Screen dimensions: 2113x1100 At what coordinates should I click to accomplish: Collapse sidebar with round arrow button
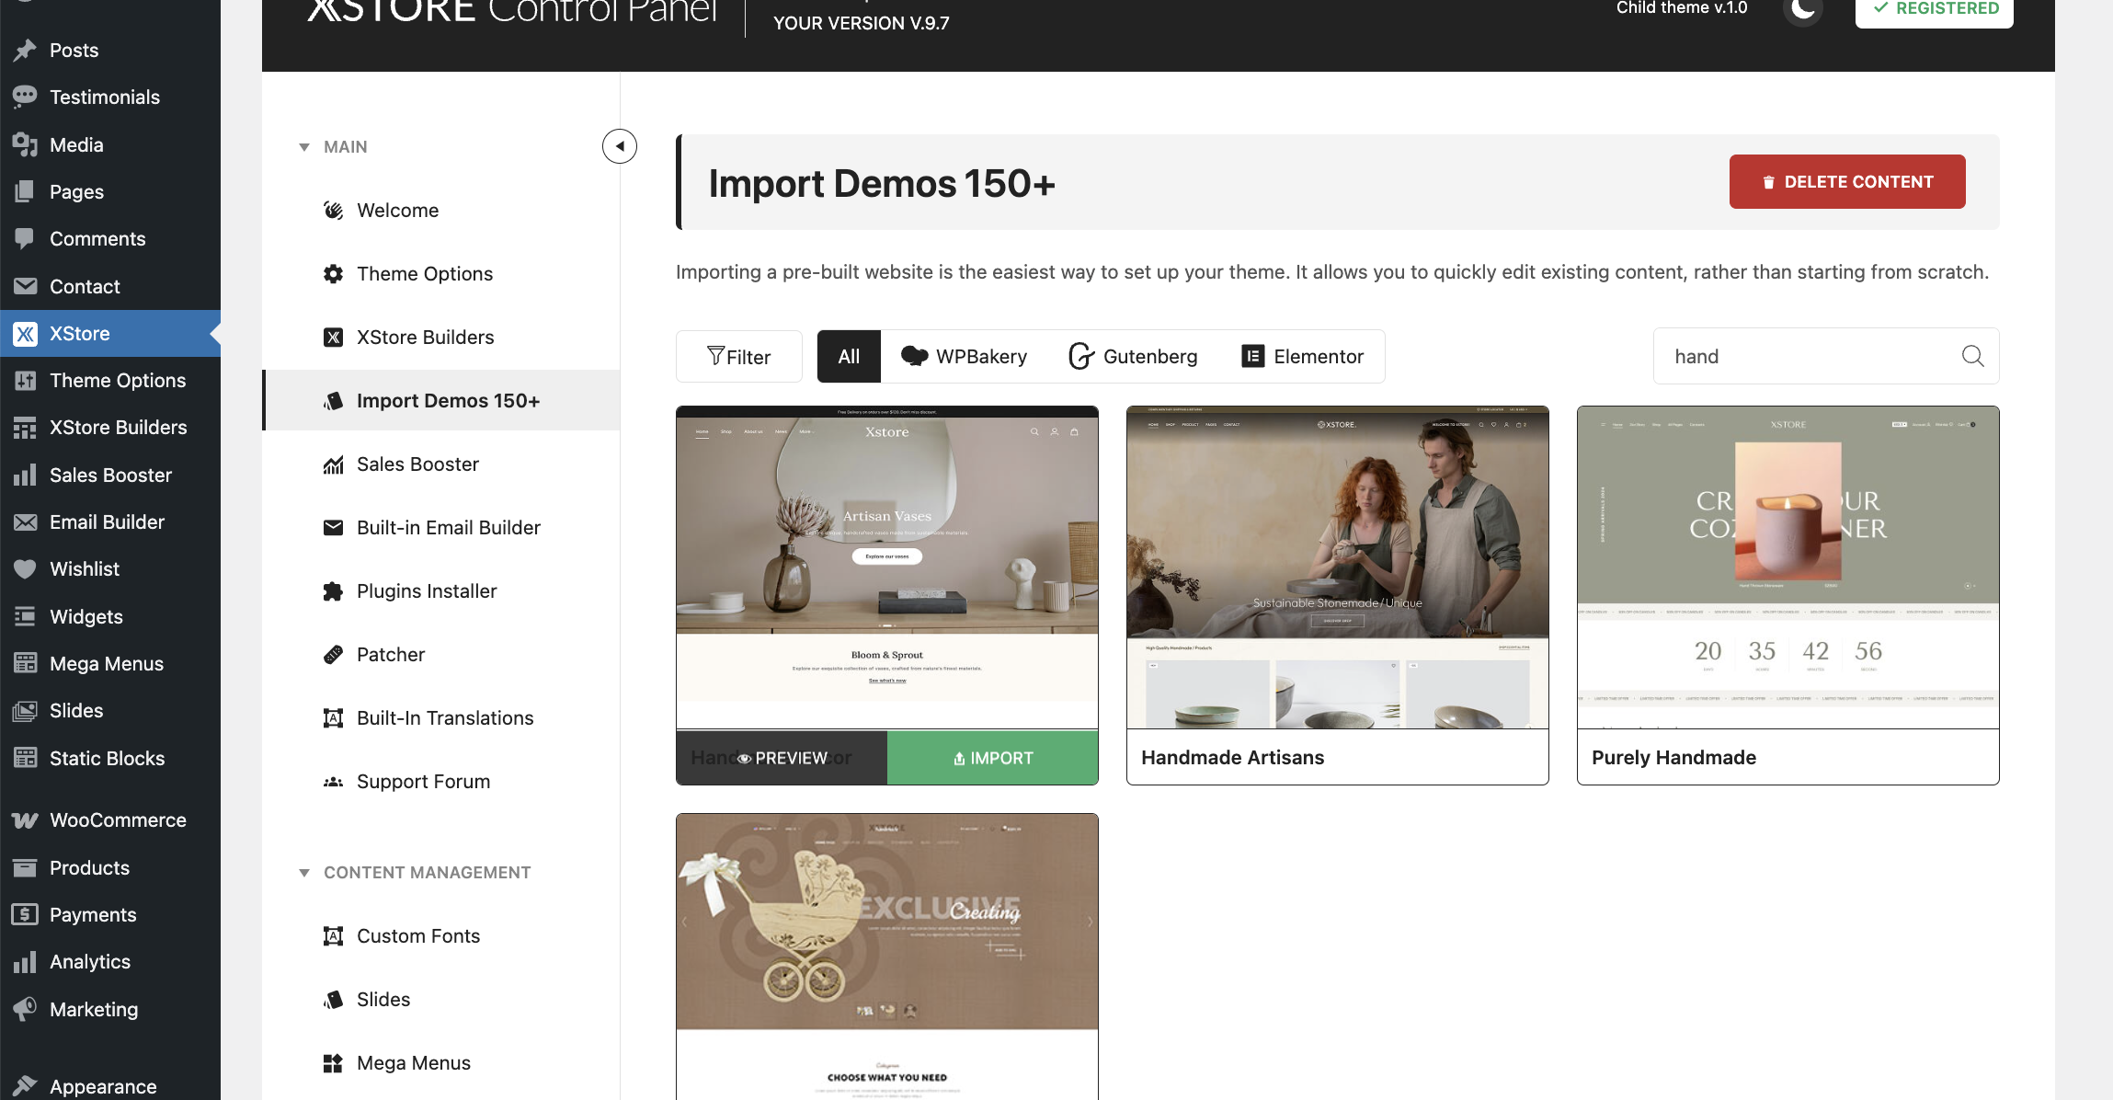620,146
